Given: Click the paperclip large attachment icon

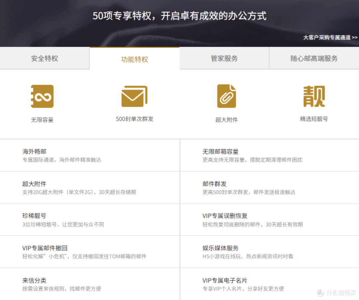Looking at the screenshot, I should tap(226, 96).
